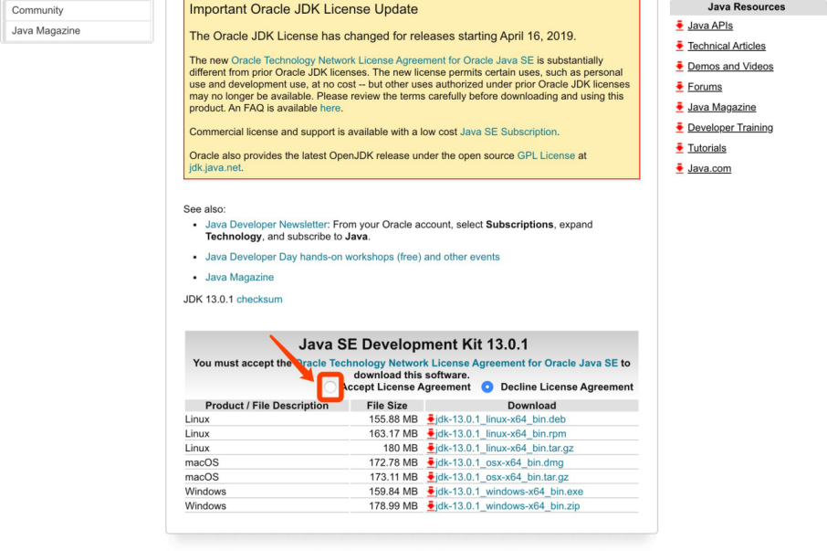Click download arrow icon beside jdk-13.0.1_linux-x64_bin.rpm
The height and width of the screenshot is (551, 827).
pos(430,433)
